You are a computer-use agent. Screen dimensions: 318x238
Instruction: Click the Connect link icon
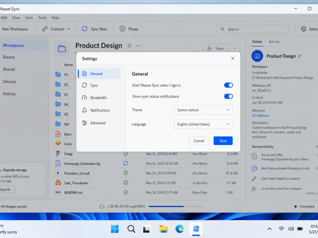click(45, 29)
